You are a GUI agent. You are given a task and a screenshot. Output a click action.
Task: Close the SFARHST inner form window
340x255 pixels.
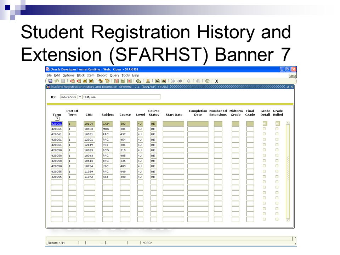point(292,87)
